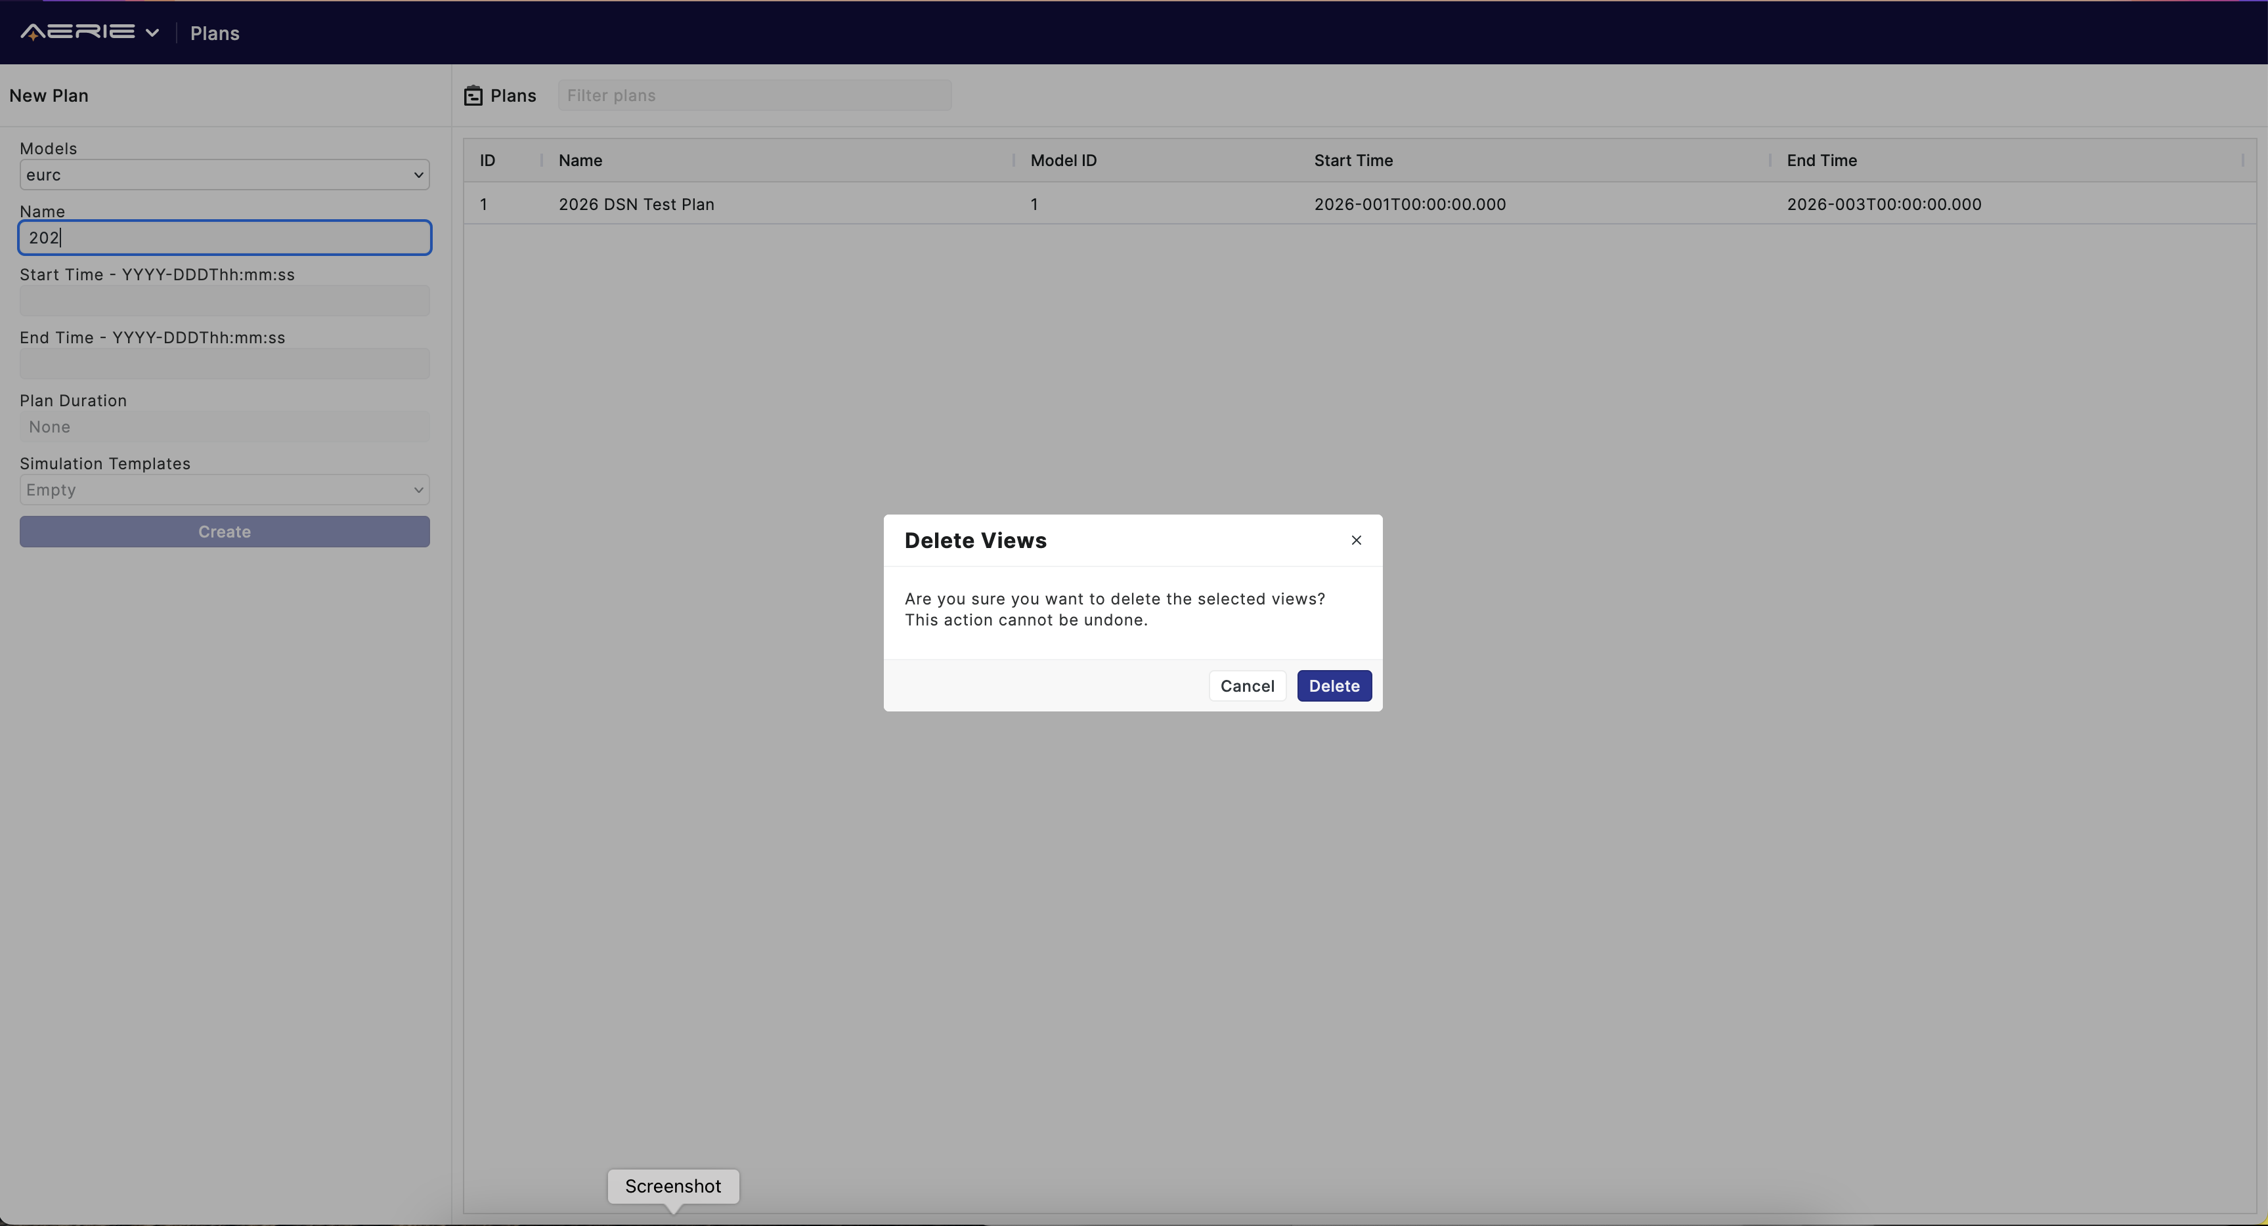Open the Models dropdown showing eurc
Image resolution: width=2268 pixels, height=1226 pixels.
tap(225, 175)
